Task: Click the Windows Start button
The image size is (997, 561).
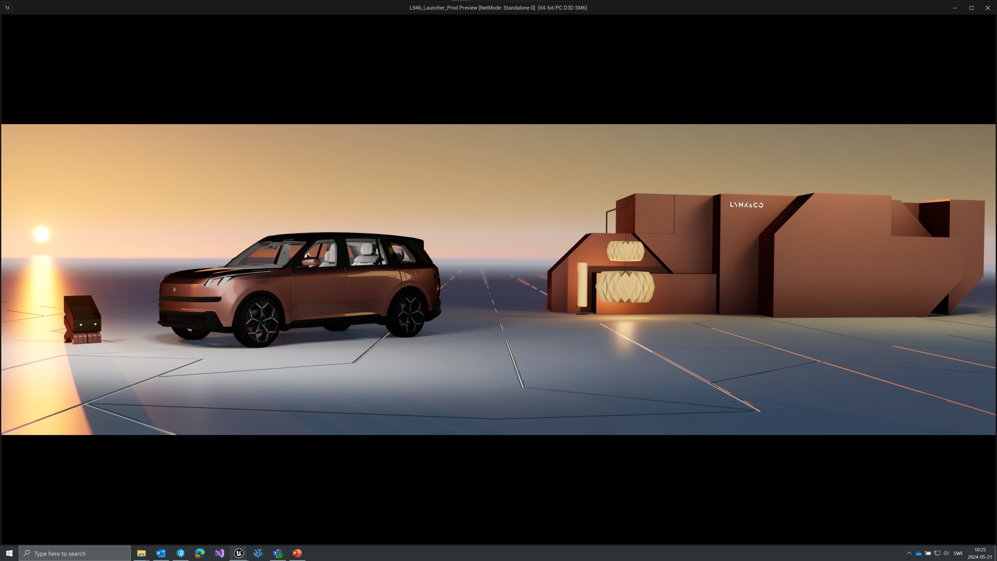Action: point(9,553)
